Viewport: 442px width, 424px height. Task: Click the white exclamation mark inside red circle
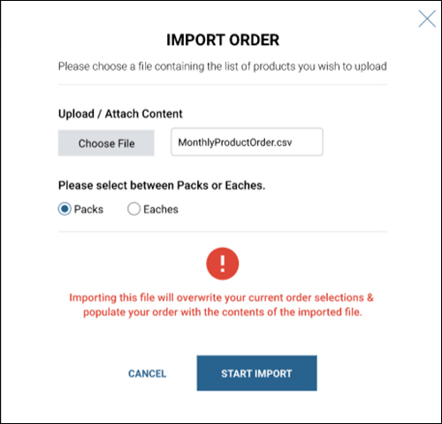coord(223,264)
